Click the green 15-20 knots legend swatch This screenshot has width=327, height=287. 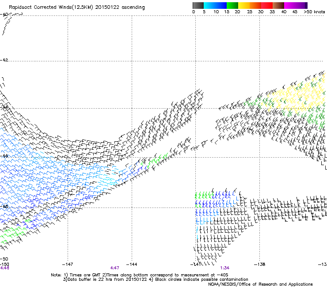pyautogui.click(x=232, y=5)
